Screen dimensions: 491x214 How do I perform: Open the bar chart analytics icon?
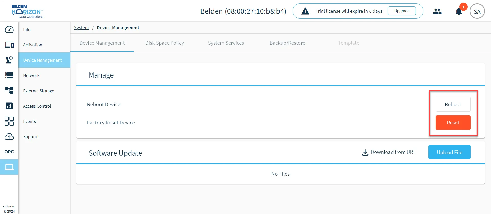[9, 106]
